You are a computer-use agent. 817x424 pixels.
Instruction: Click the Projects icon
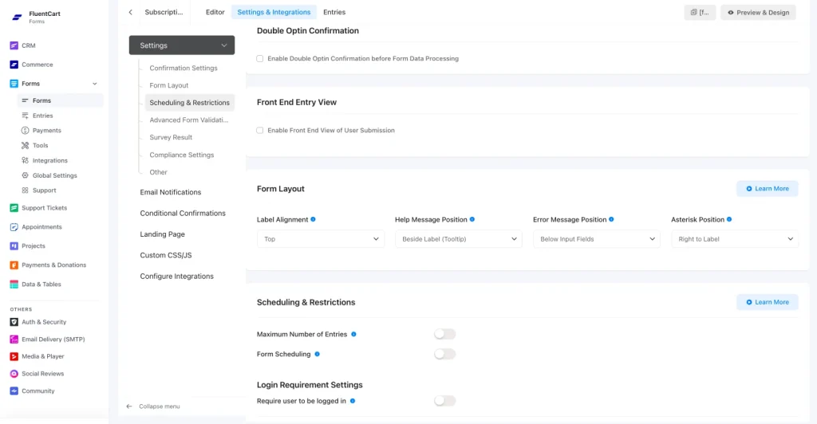(14, 246)
